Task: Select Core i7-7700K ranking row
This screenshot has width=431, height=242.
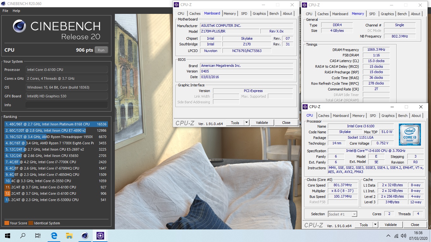Action: coord(56,162)
